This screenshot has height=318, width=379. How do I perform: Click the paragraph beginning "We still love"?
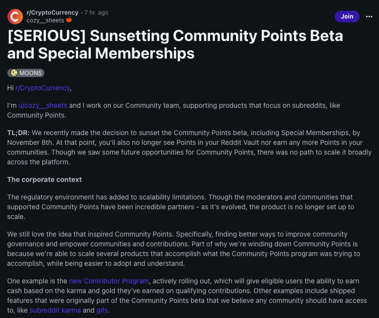[186, 249]
